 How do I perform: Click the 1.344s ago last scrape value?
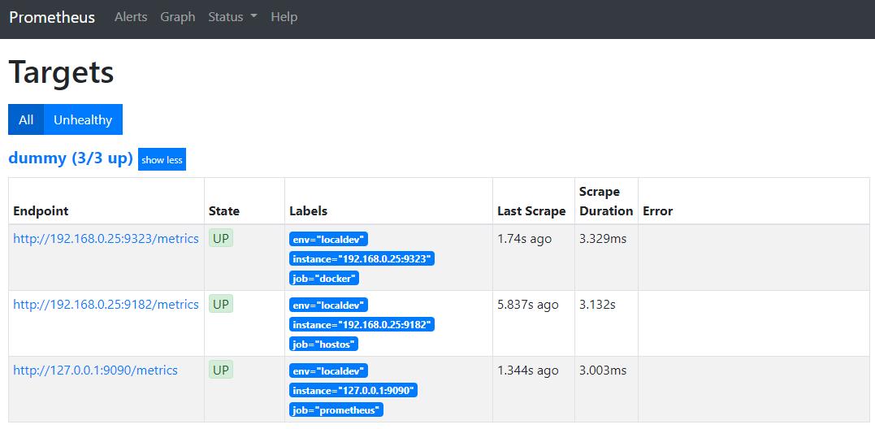[528, 370]
